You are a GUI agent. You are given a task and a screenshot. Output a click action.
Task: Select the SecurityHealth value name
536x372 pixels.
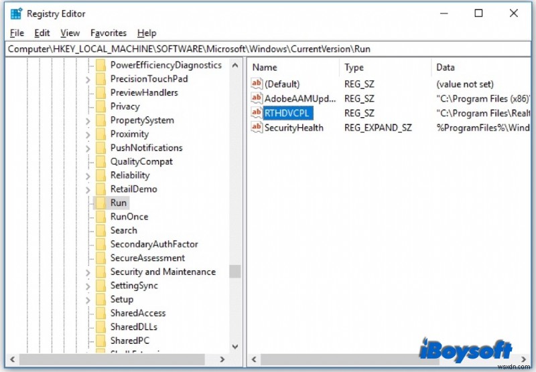293,128
